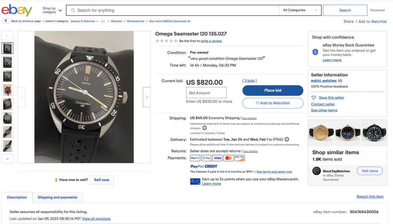The height and width of the screenshot is (224, 393).
Task: Open Shop by category dropdown
Action: tap(52, 10)
